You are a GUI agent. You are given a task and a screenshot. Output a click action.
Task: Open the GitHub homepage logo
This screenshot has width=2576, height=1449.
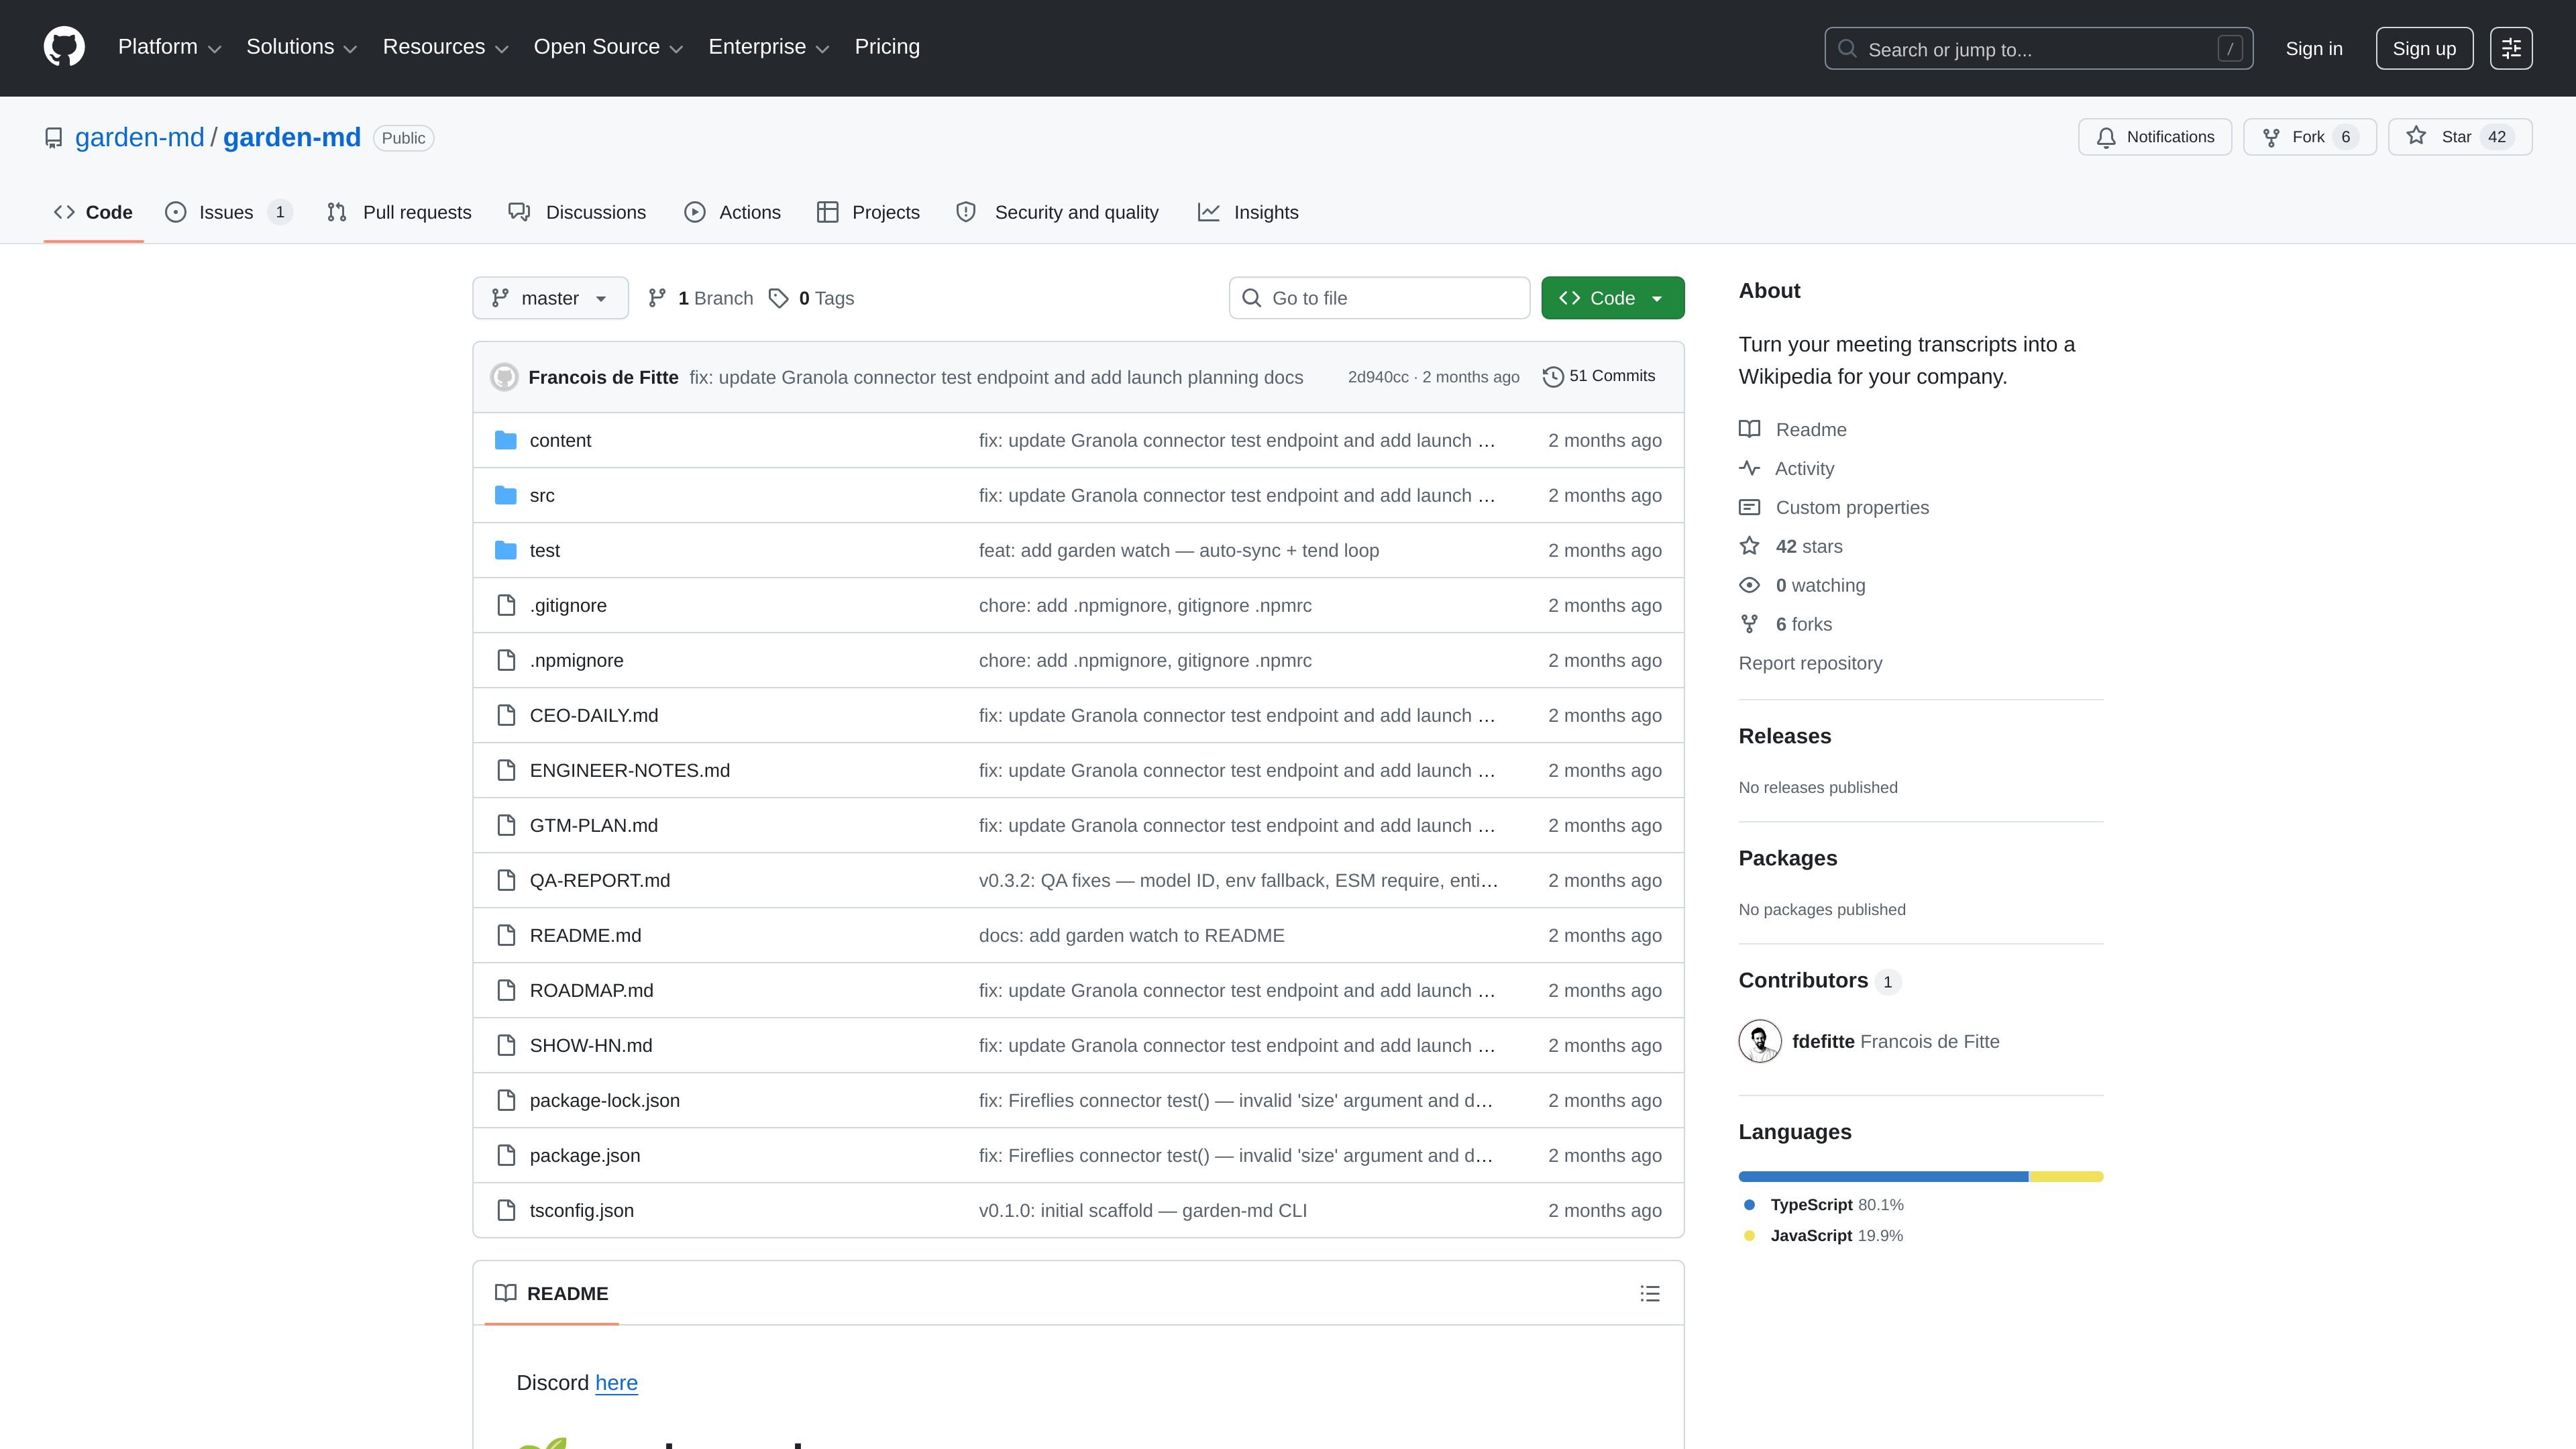click(x=64, y=47)
